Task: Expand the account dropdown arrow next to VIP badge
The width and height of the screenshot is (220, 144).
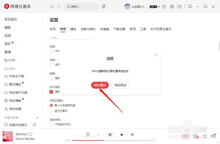Action: (x=159, y=7)
